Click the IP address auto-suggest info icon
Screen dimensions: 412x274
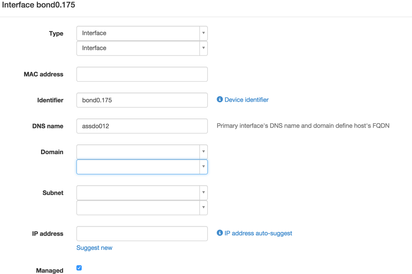220,233
